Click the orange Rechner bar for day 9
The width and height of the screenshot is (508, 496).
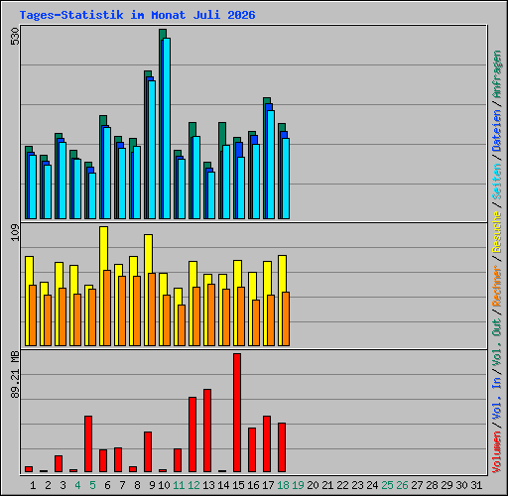coord(152,310)
